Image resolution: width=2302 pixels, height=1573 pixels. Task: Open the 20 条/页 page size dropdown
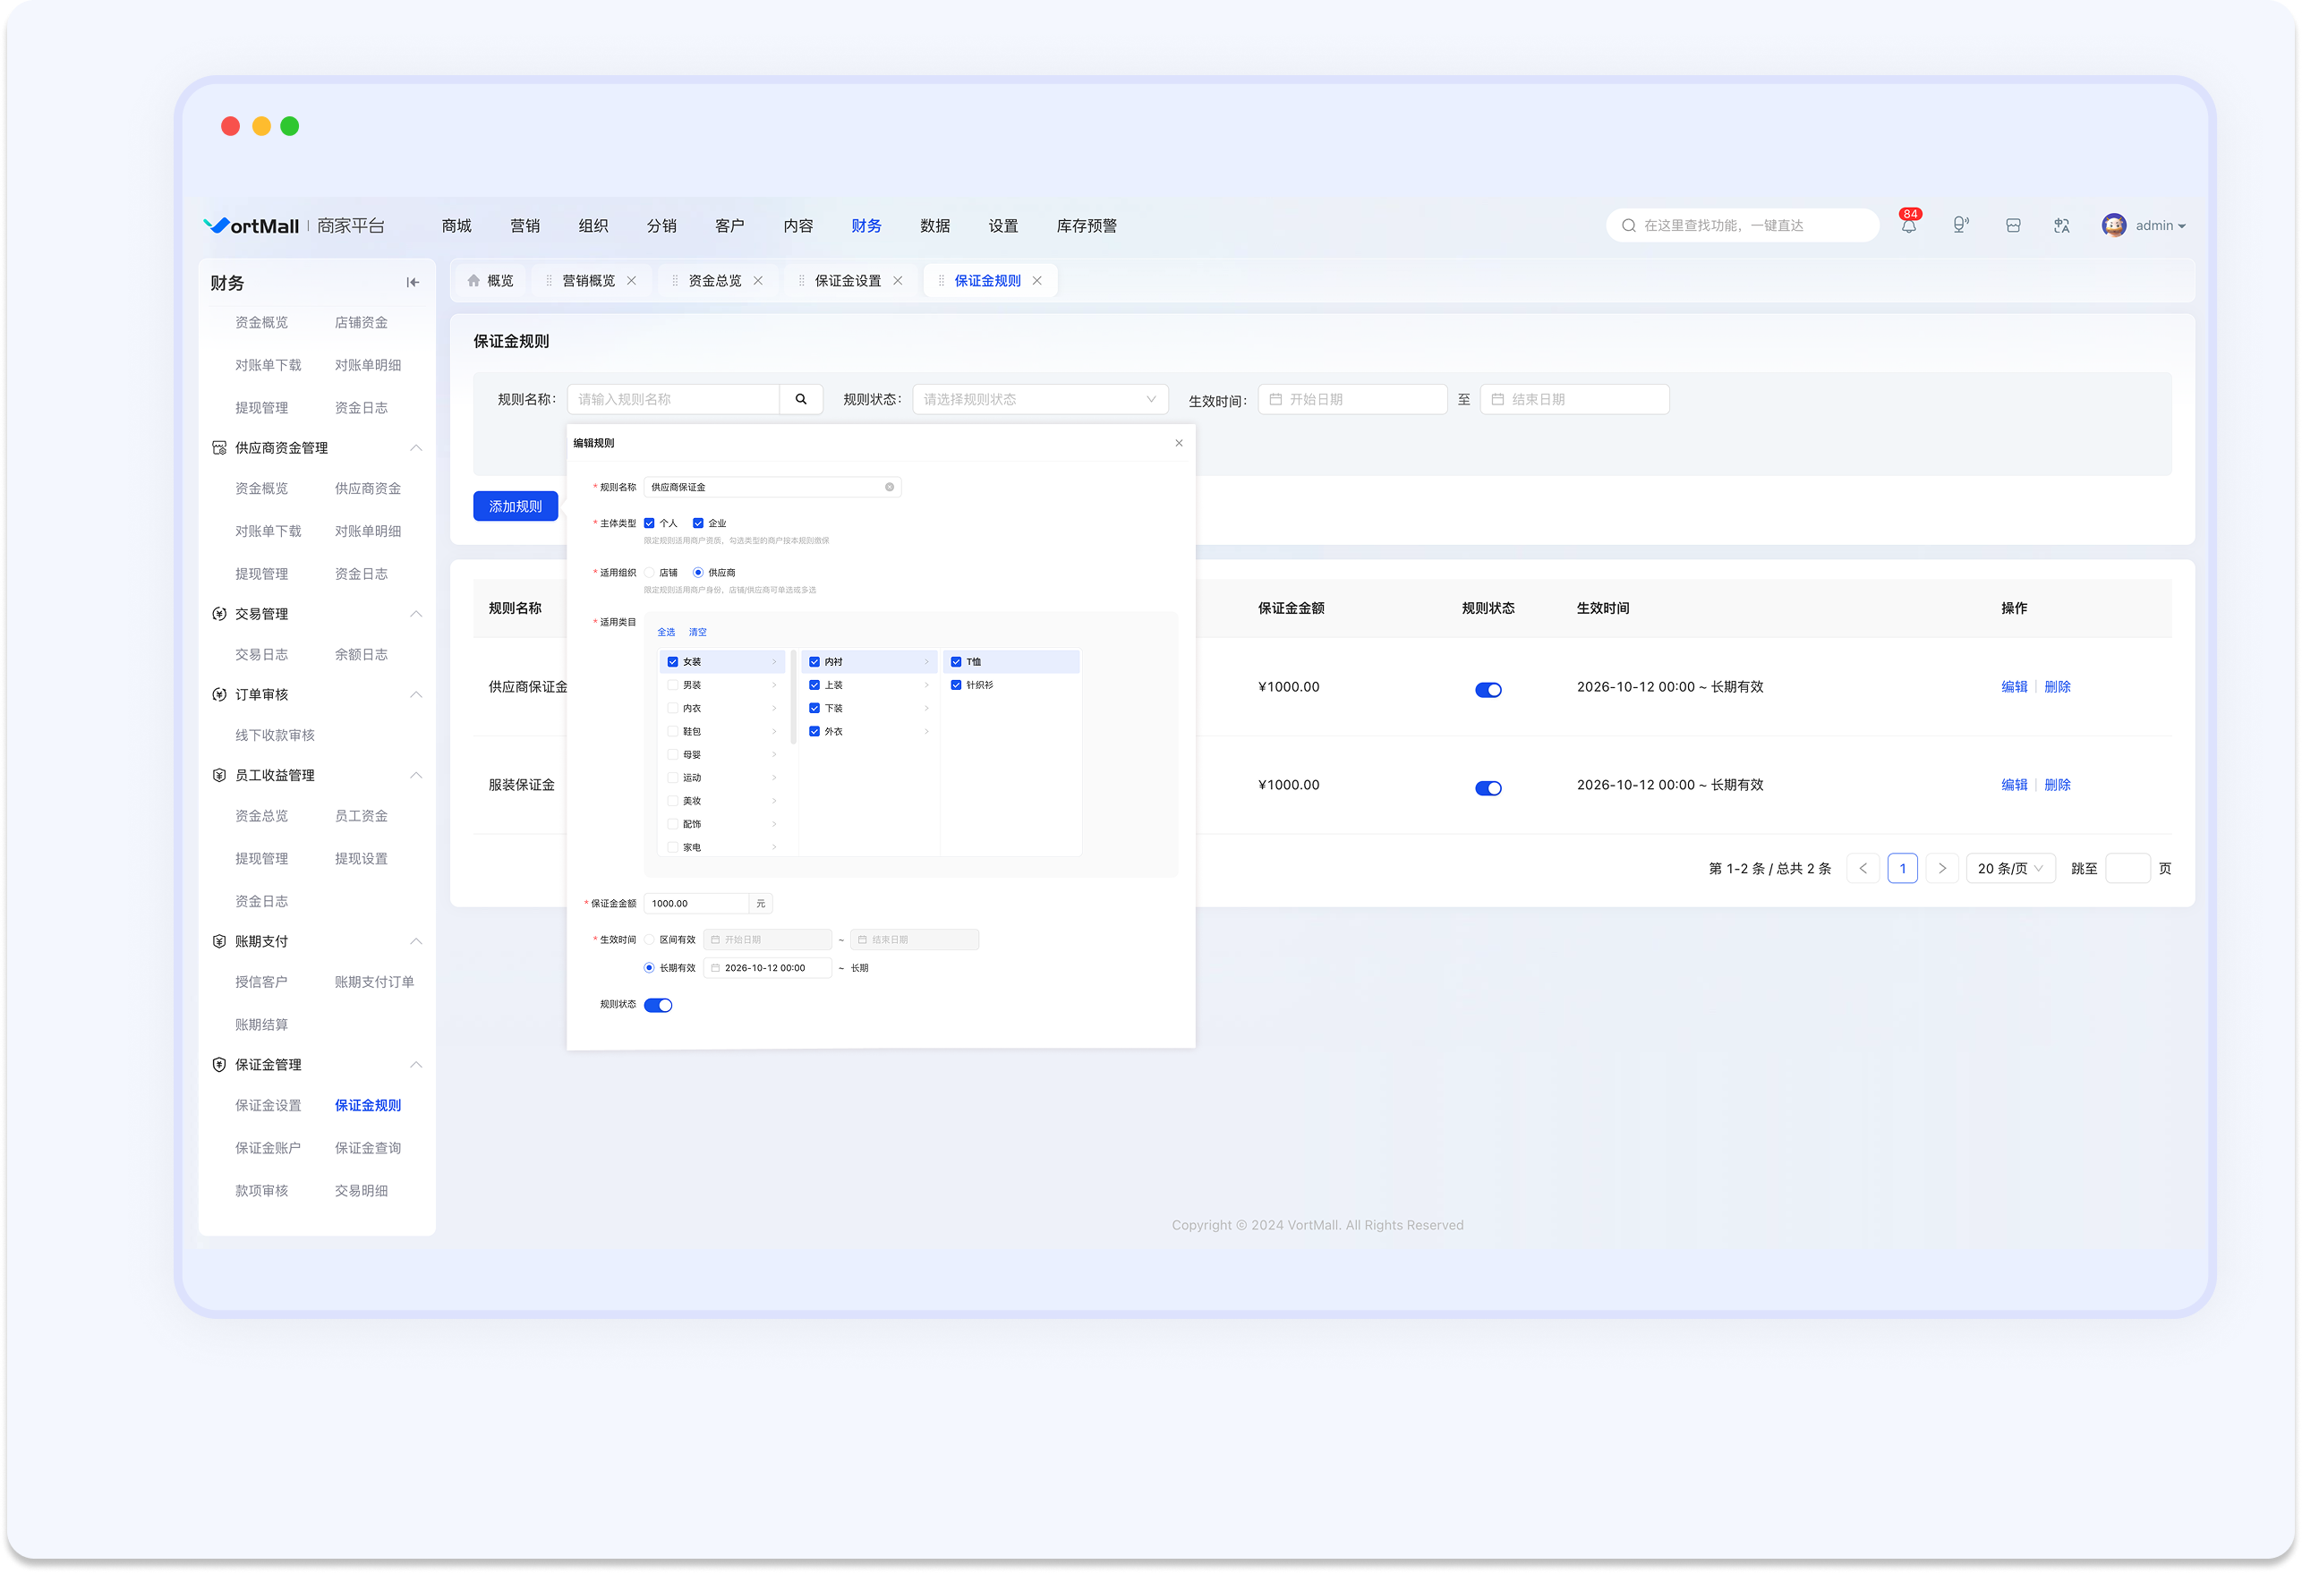click(x=2011, y=869)
